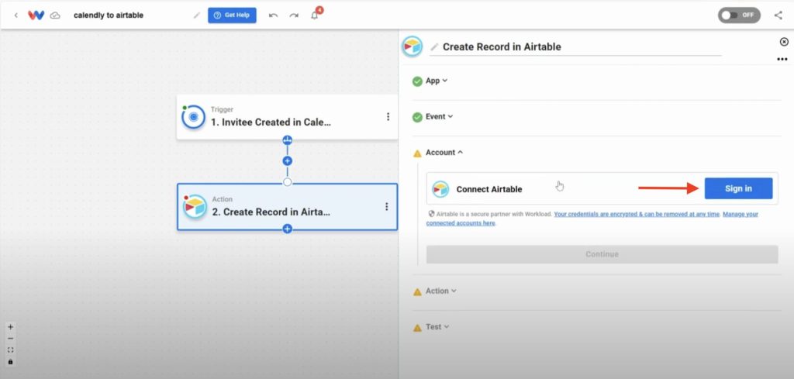This screenshot has width=794, height=379.
Task: Close the Create Record panel
Action: tap(784, 42)
